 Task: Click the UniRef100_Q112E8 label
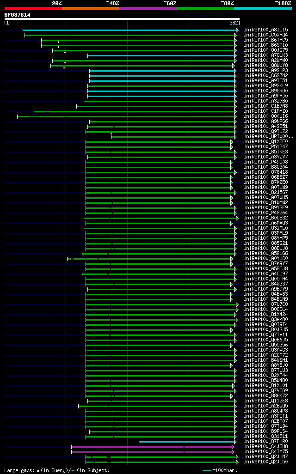click(265, 401)
